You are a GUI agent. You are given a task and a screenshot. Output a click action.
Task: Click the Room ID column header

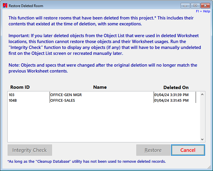tap(20, 87)
